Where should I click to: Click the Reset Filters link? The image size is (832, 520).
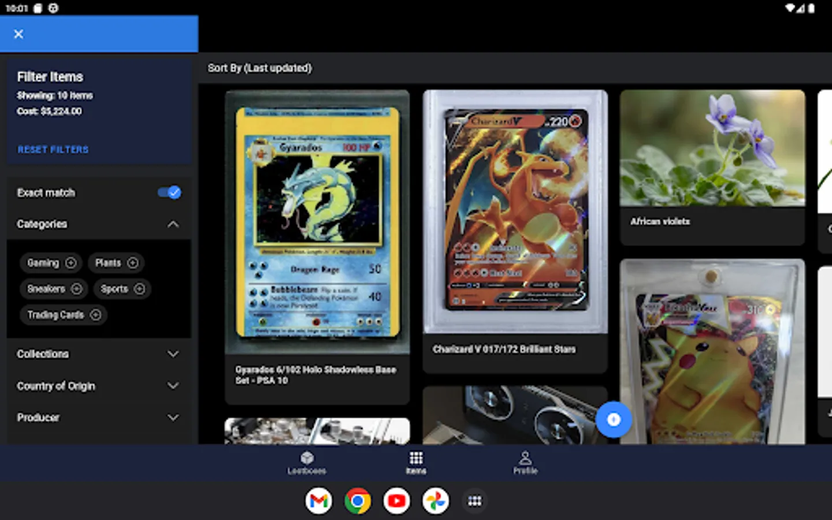tap(53, 150)
